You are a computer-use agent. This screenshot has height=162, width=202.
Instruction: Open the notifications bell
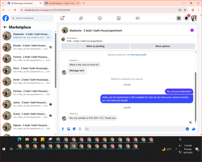186,18
